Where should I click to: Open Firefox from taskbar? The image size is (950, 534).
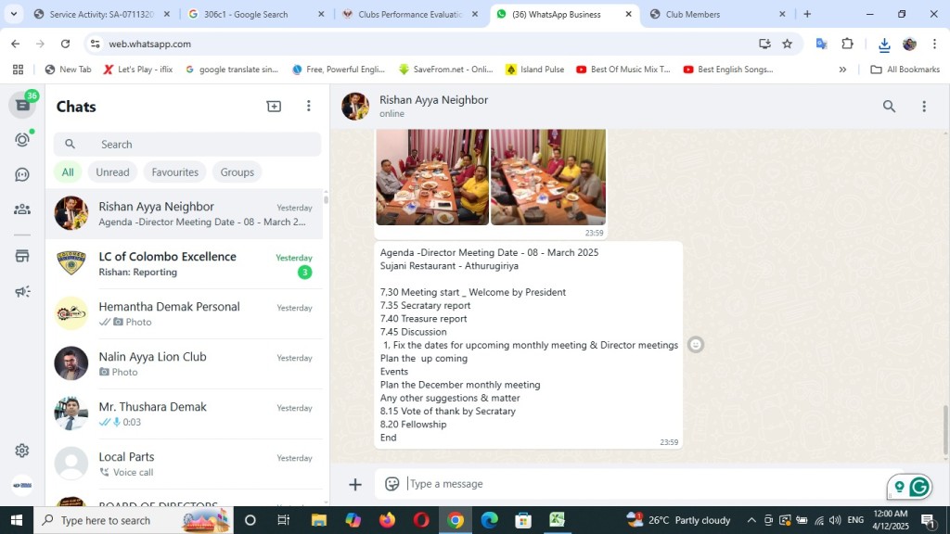tap(387, 520)
